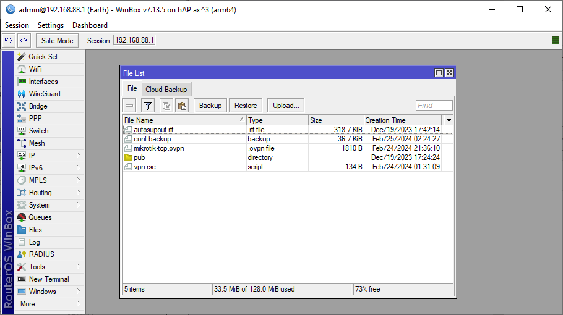The image size is (563, 315).
Task: Open the Dashboard menu
Action: (90, 25)
